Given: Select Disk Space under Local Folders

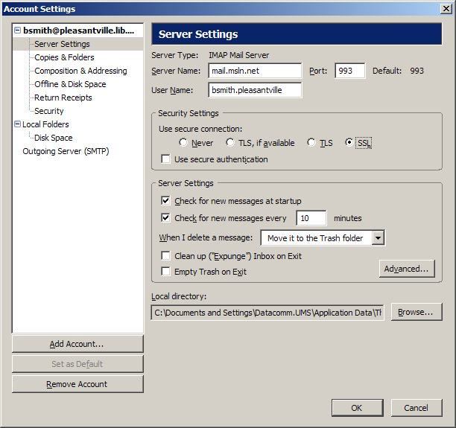Looking at the screenshot, I should pos(53,138).
